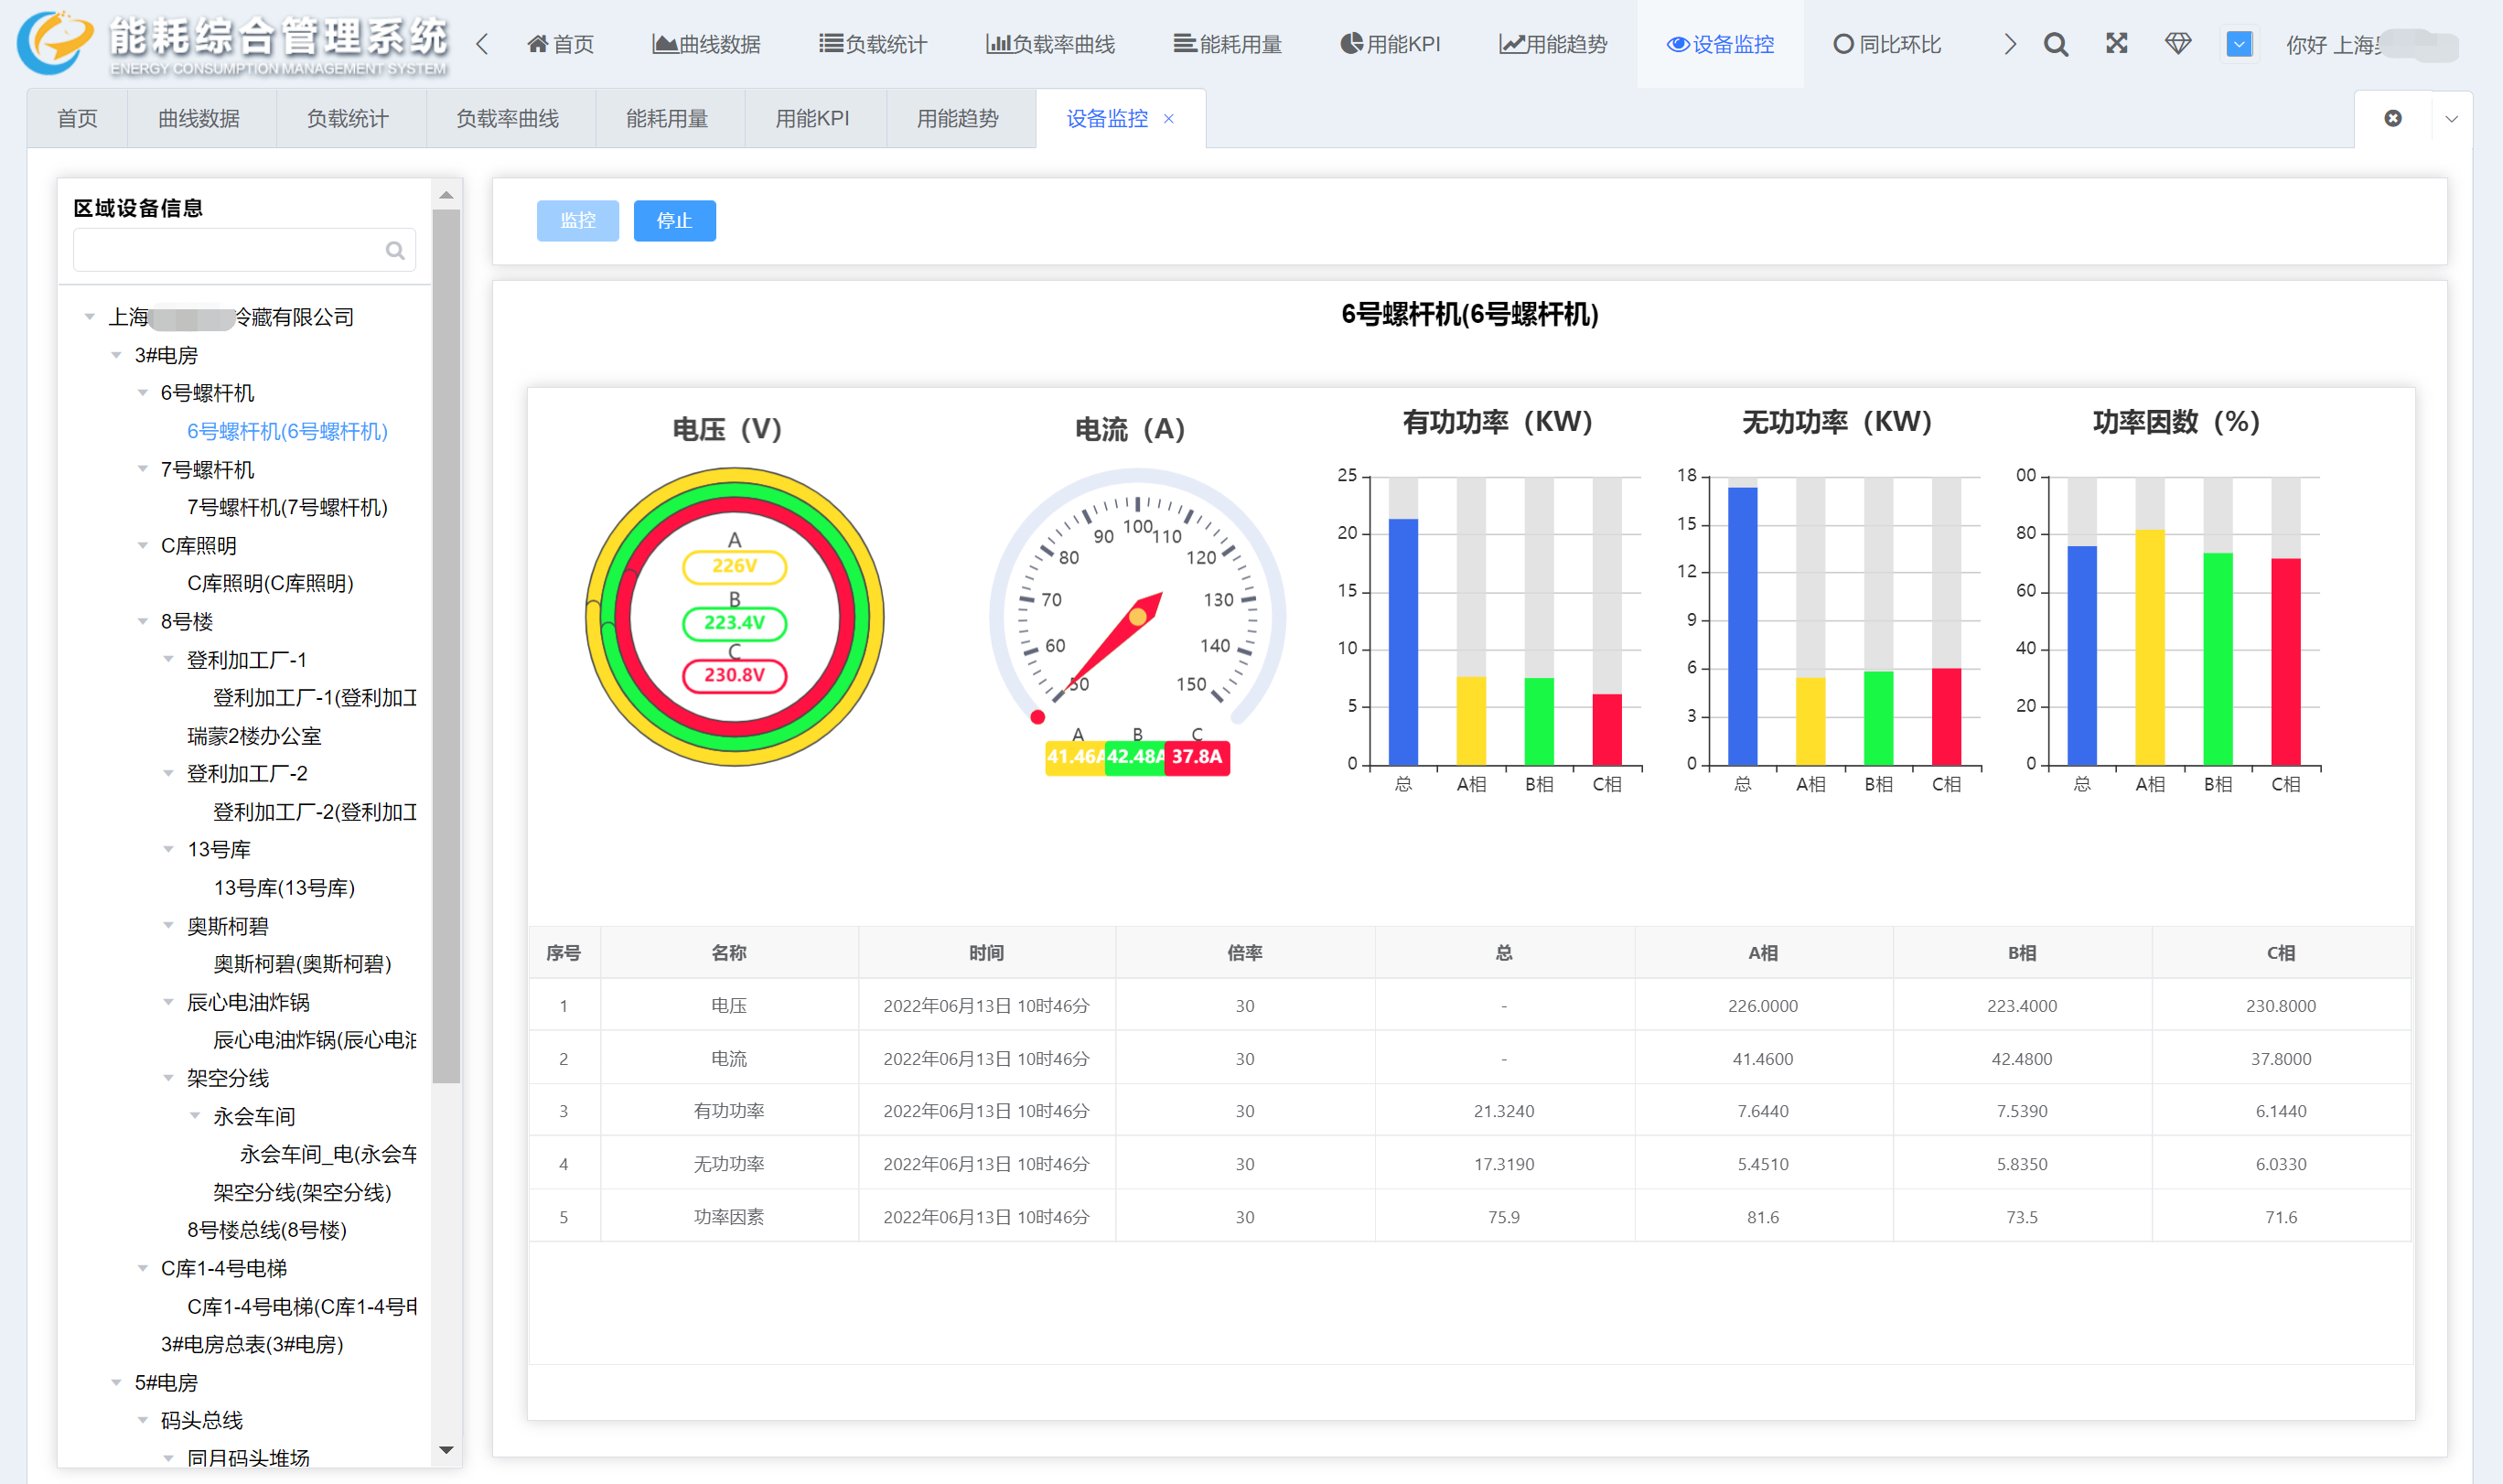Collapse the 3#电房 tree node
The height and width of the screenshot is (1484, 2503).
[x=117, y=355]
